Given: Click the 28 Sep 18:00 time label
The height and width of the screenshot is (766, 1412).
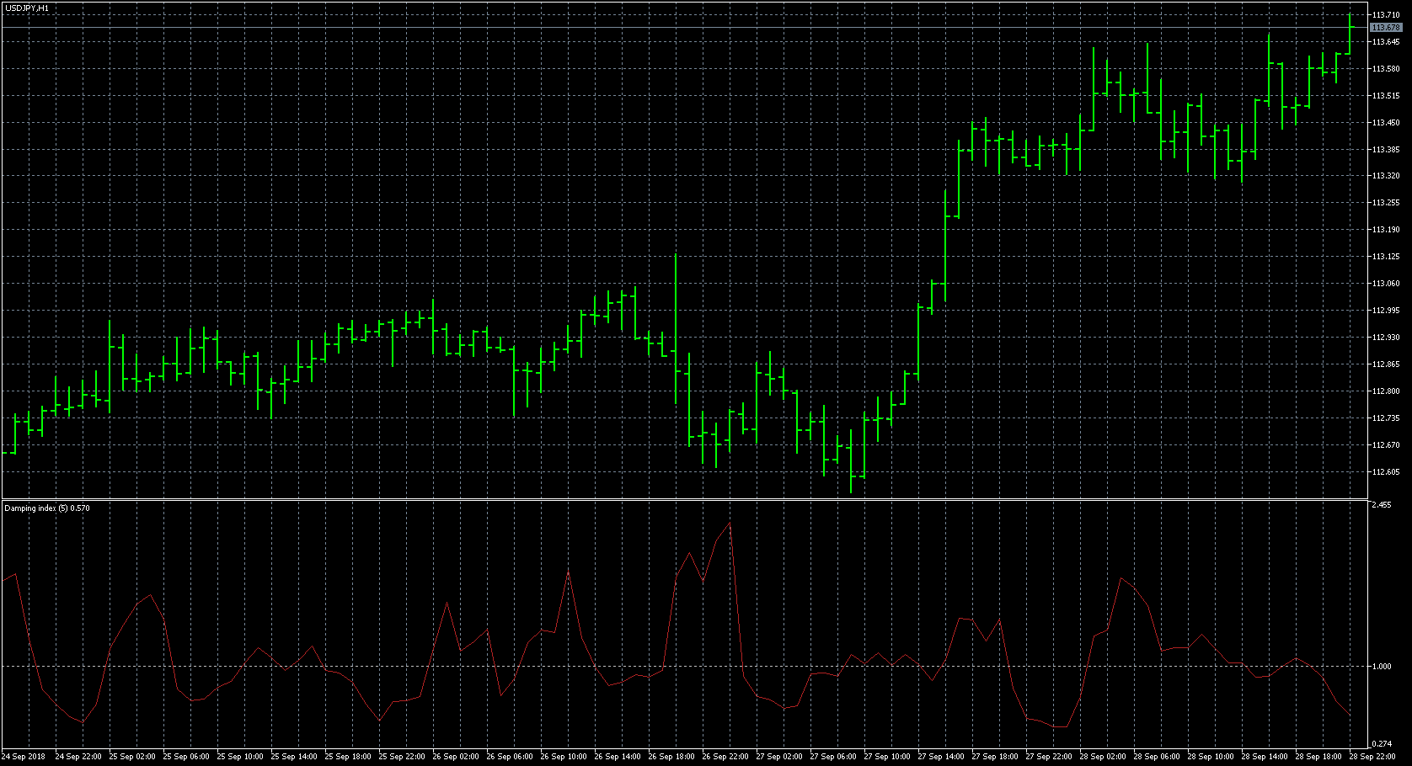Looking at the screenshot, I should (1318, 756).
